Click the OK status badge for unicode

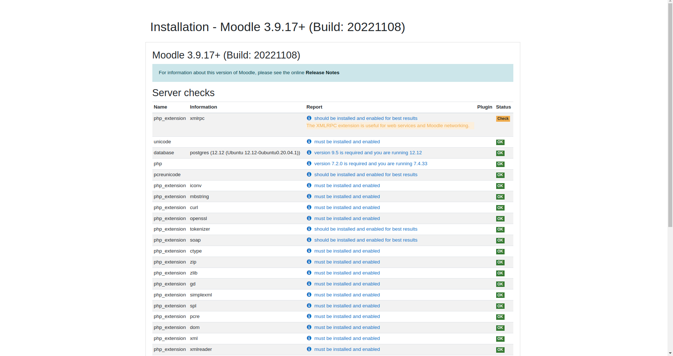pyautogui.click(x=500, y=142)
